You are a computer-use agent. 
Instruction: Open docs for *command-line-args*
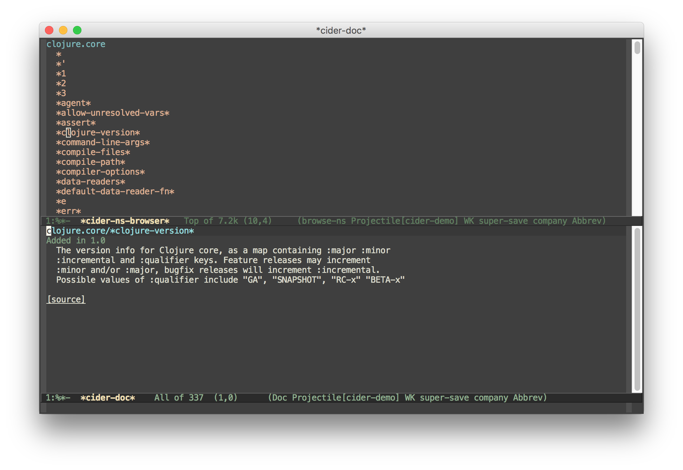103,142
